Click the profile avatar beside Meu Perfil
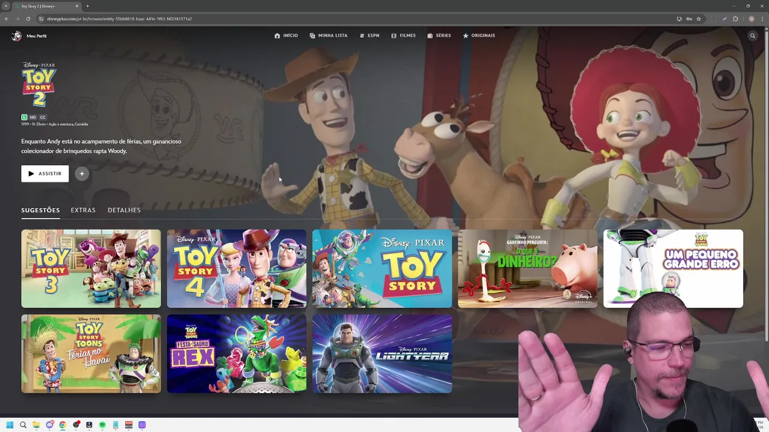Image resolution: width=769 pixels, height=432 pixels. point(16,36)
